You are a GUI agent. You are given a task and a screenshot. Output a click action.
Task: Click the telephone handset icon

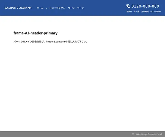(x=128, y=6)
